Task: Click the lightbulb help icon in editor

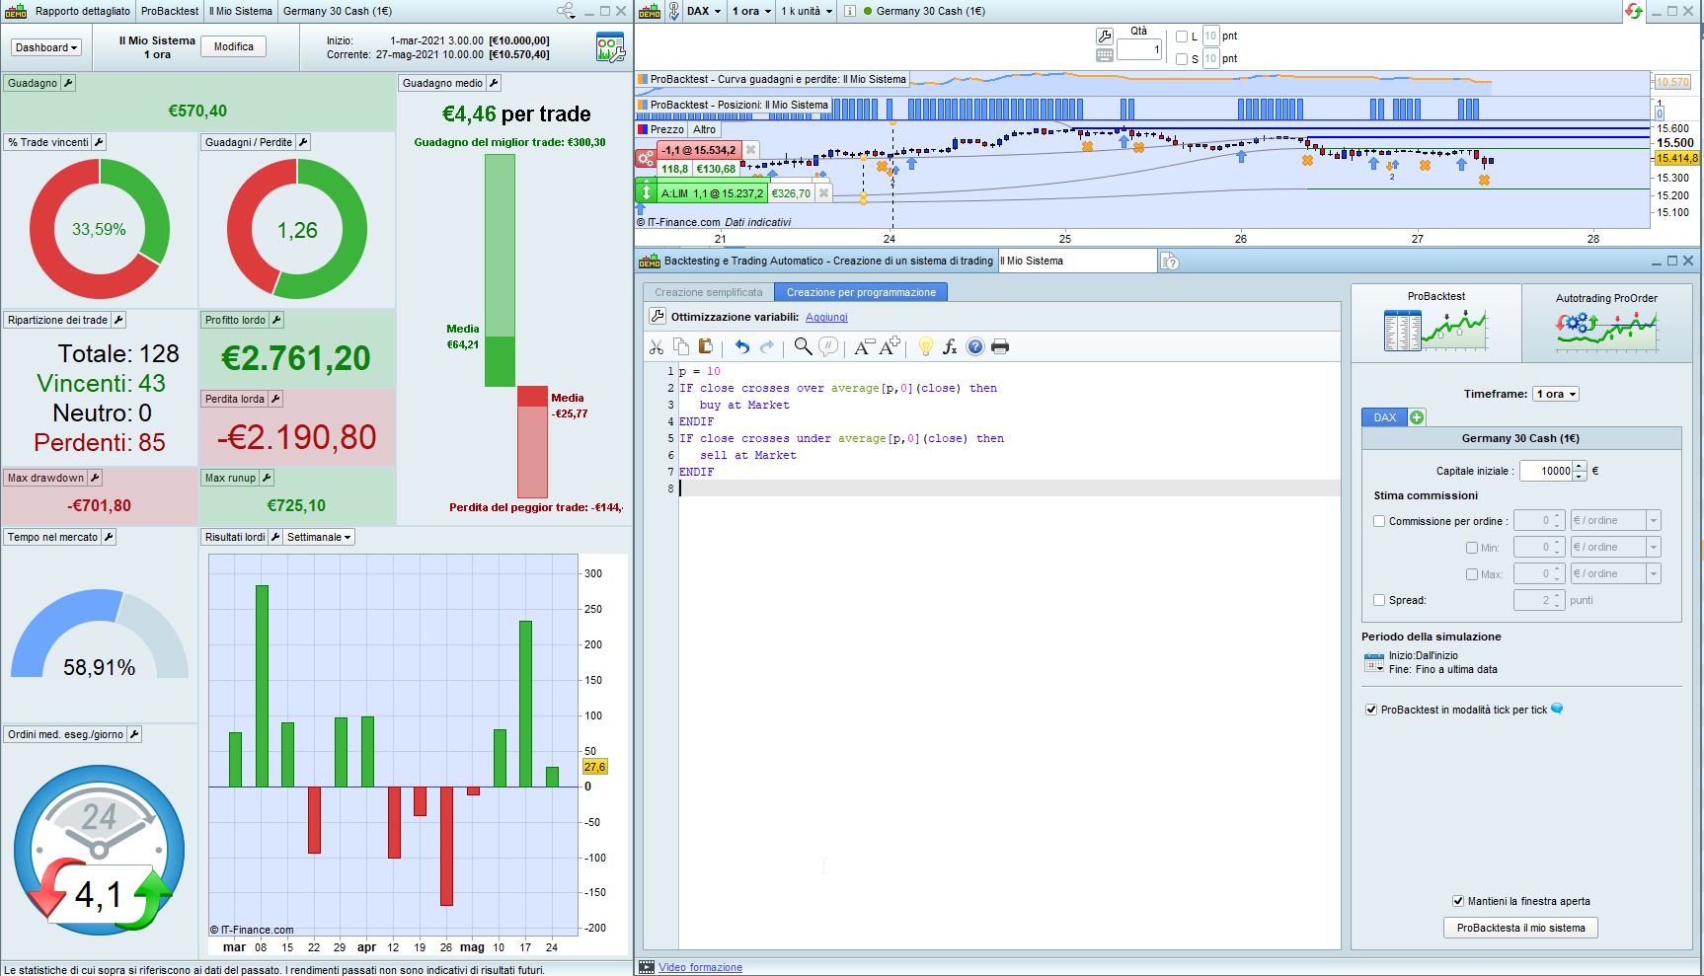Action: [925, 346]
